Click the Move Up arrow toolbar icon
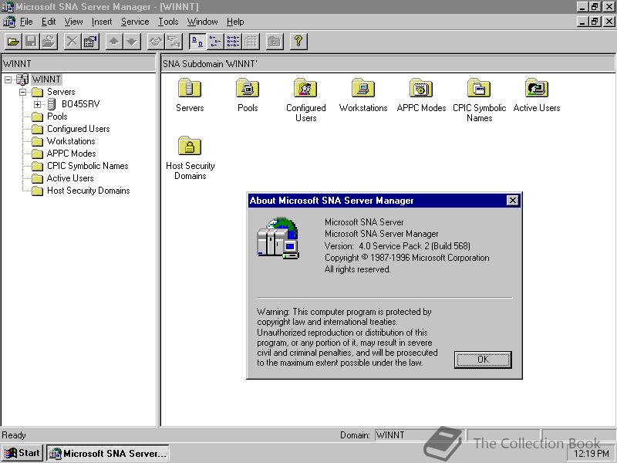617x463 pixels. click(114, 42)
